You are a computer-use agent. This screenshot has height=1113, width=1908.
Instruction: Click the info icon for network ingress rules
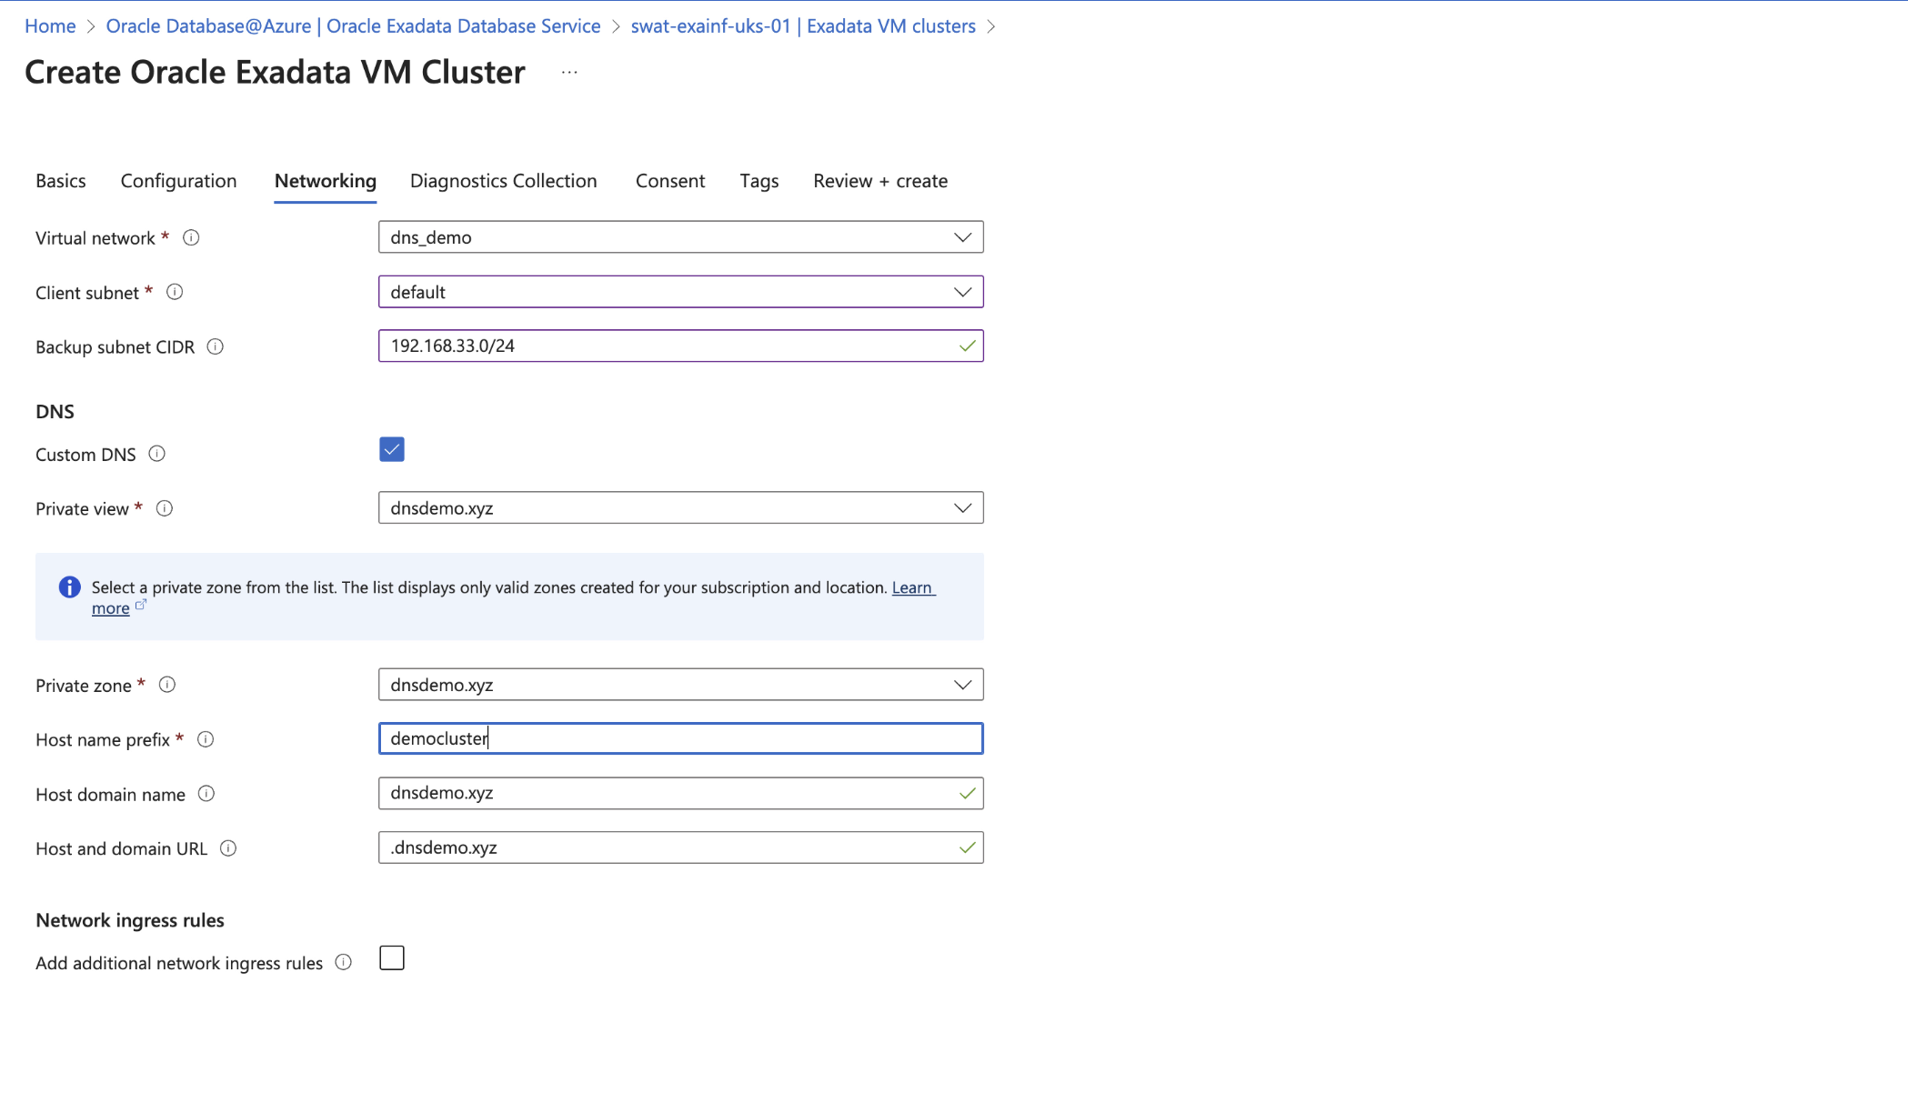tap(343, 962)
